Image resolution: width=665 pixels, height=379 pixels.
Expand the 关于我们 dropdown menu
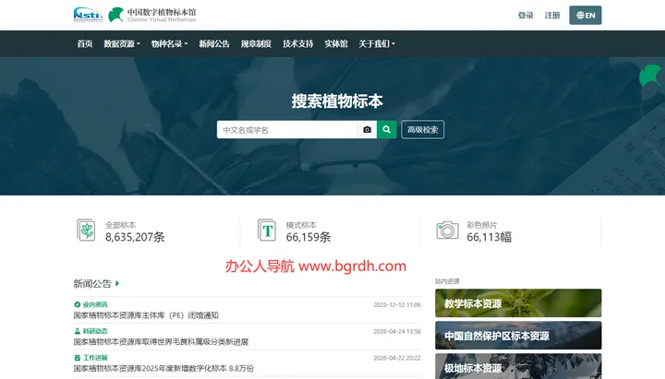pos(377,43)
